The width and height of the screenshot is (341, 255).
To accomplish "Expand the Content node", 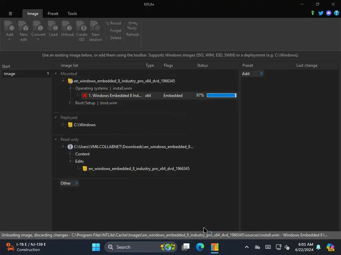I will [x=70, y=154].
